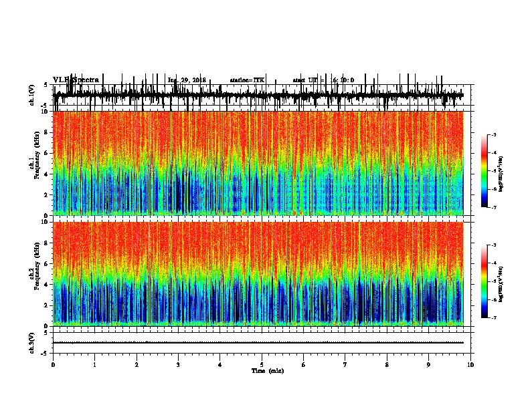
Task: Click the ch.1 voltage waveform plot
Action: (258, 95)
